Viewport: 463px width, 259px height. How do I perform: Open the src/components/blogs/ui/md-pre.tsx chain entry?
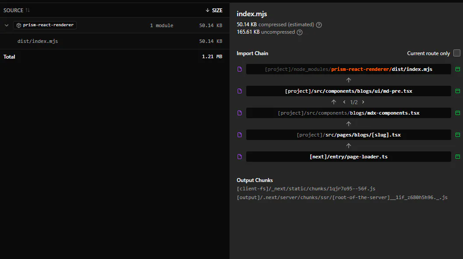coord(348,91)
